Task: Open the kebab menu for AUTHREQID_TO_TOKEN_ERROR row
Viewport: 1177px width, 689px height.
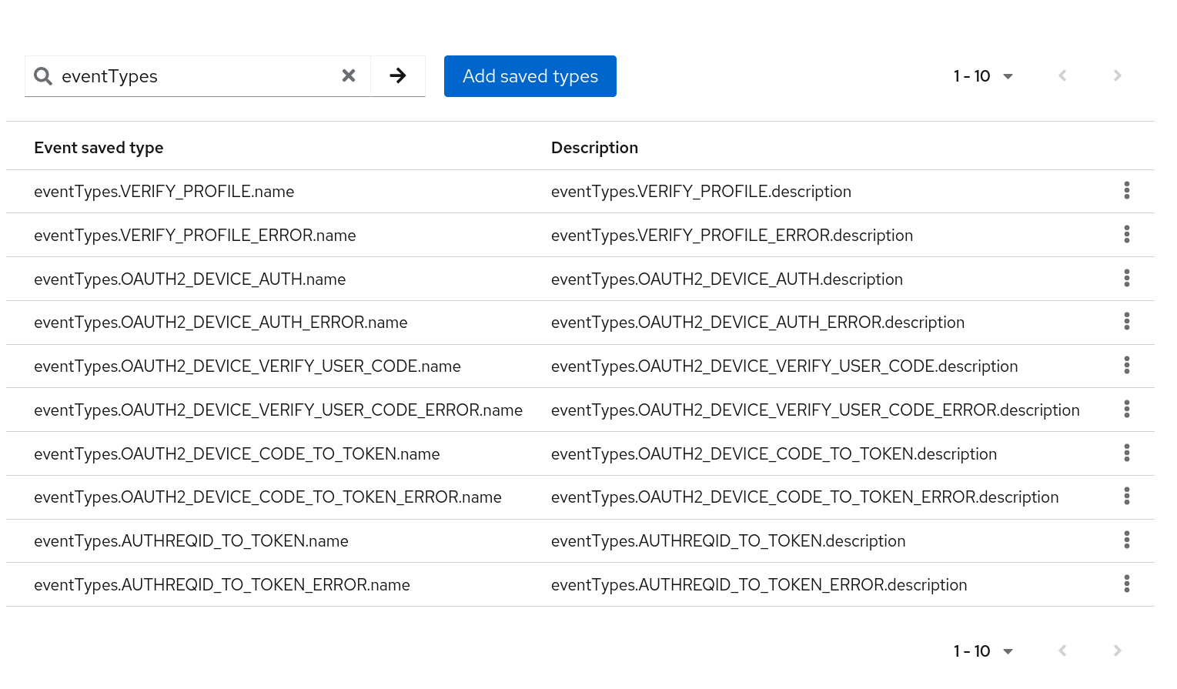Action: (x=1126, y=584)
